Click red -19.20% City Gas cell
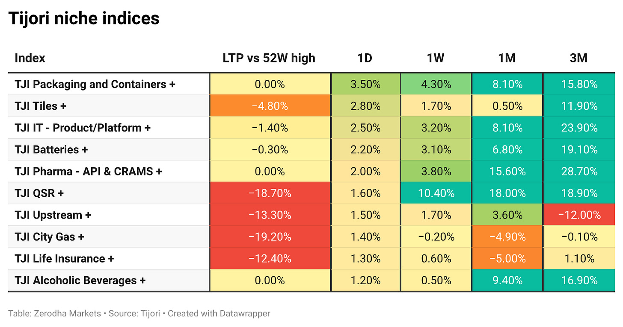The image size is (623, 327). coord(270,236)
